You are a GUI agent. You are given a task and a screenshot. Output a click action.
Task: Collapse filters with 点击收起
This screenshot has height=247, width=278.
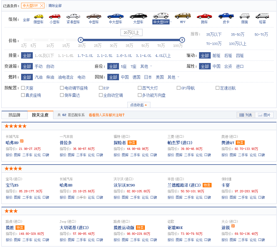[139, 105]
